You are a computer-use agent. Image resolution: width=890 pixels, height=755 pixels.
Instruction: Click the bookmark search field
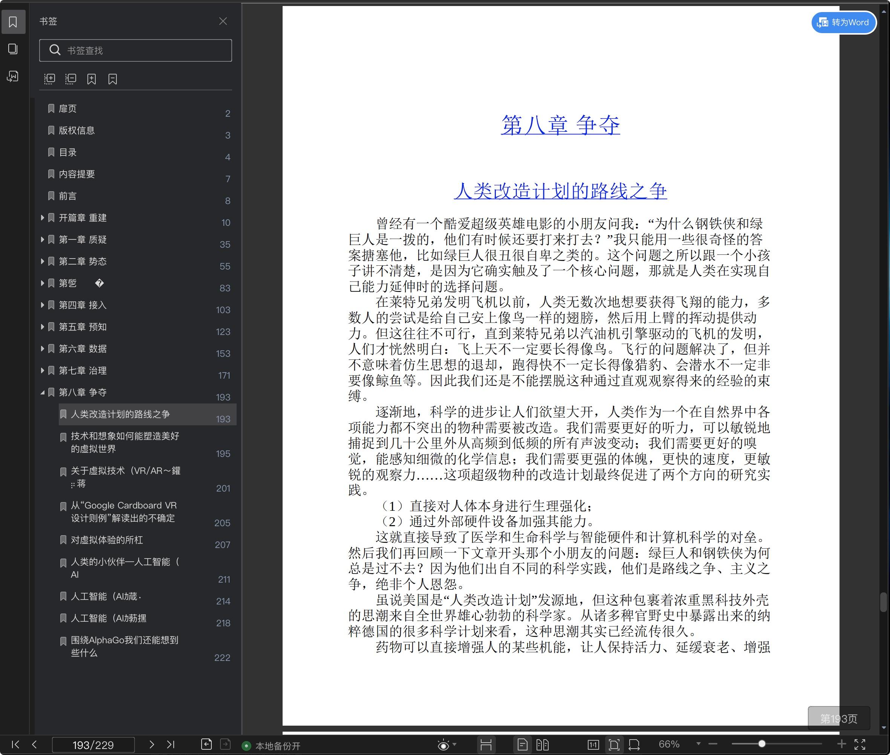point(135,50)
